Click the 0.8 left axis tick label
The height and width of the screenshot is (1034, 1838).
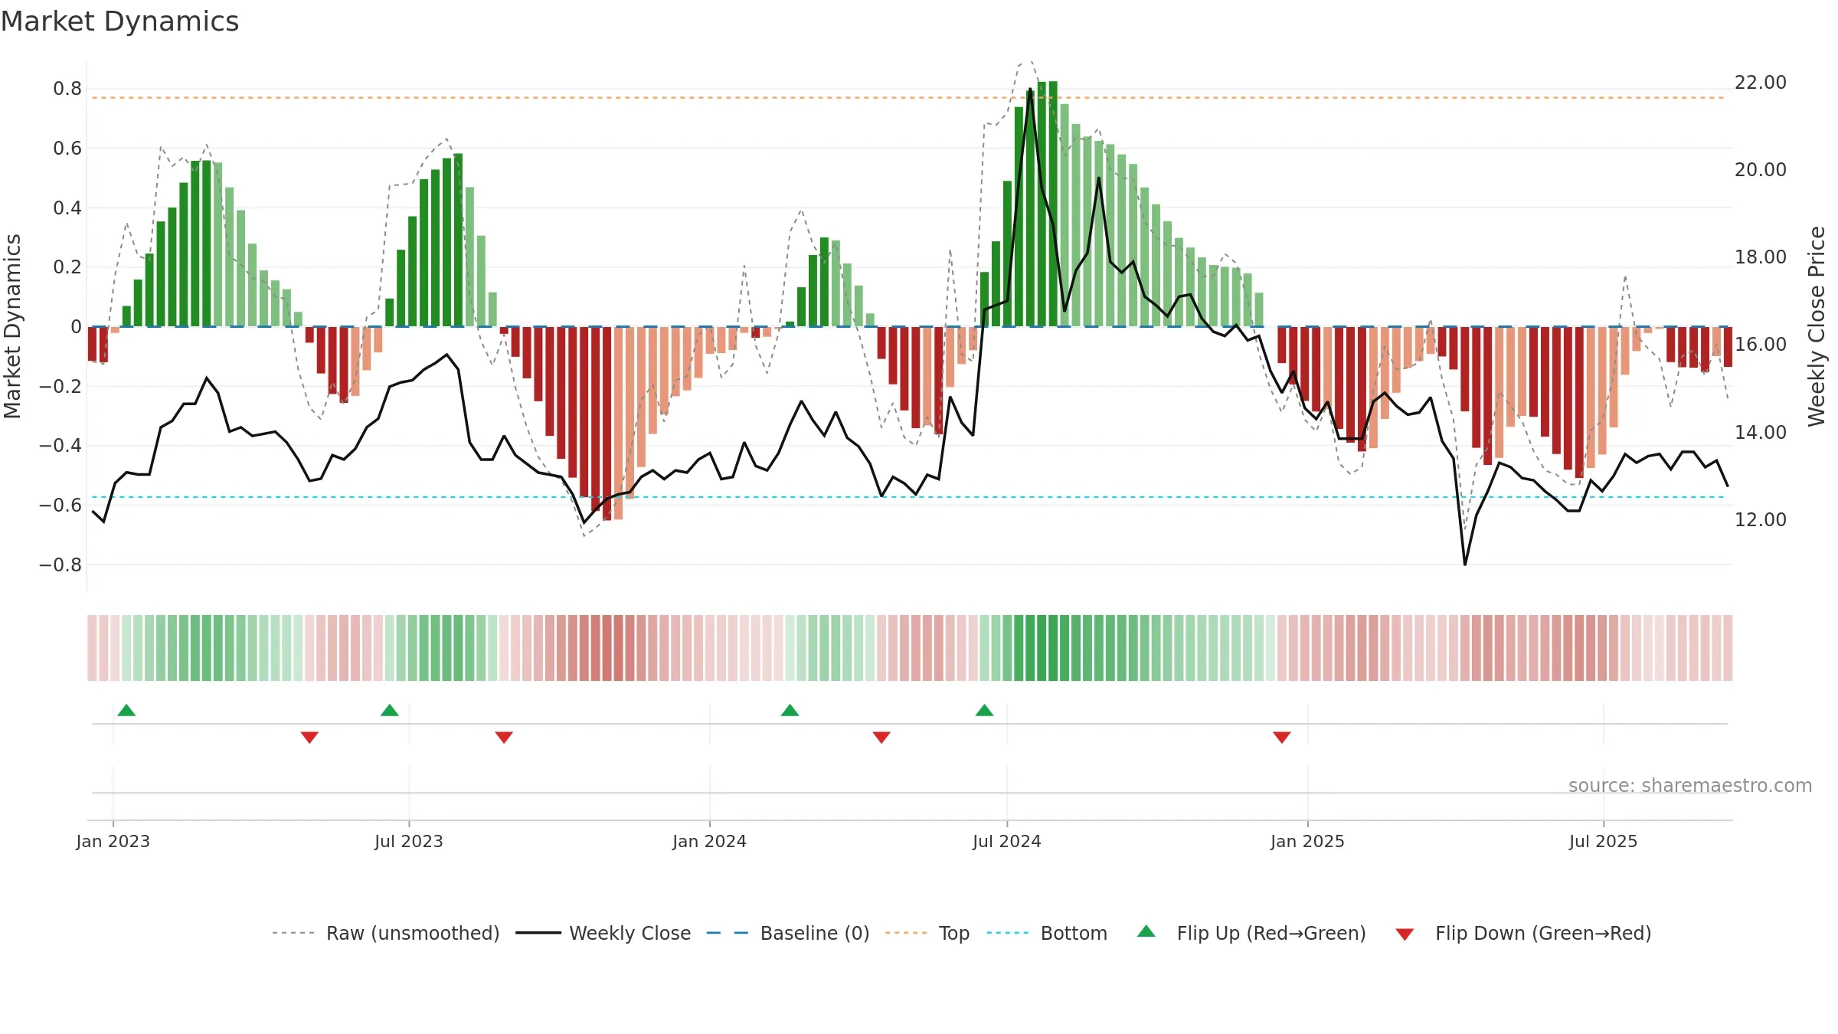pos(67,89)
